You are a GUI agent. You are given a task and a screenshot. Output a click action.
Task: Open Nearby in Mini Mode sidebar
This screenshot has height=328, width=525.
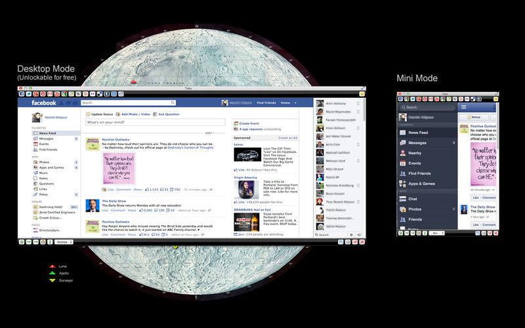[415, 153]
